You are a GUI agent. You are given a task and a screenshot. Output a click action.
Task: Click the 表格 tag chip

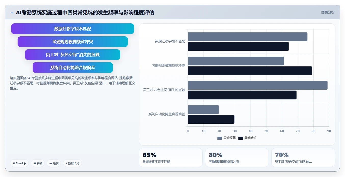38,163
